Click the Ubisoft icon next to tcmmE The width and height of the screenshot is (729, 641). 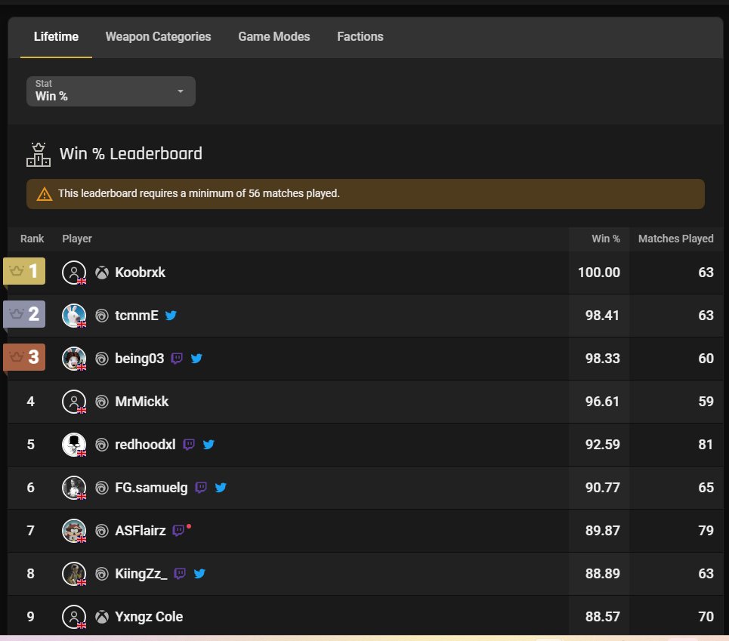click(x=102, y=316)
